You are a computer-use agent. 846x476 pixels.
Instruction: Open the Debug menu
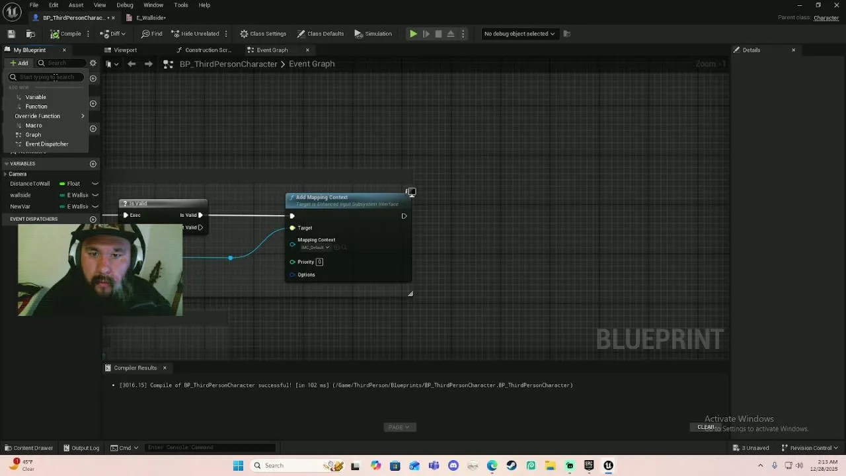[x=125, y=5]
